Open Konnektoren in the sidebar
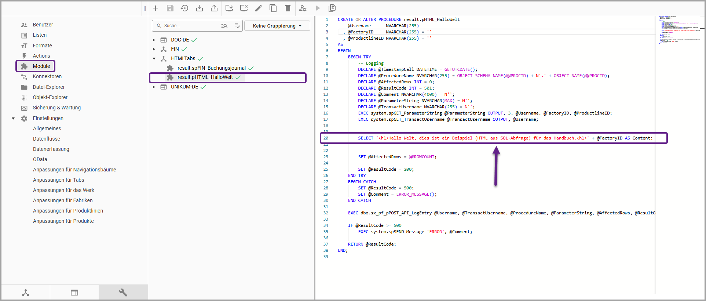The height and width of the screenshot is (301, 706). pyautogui.click(x=47, y=76)
